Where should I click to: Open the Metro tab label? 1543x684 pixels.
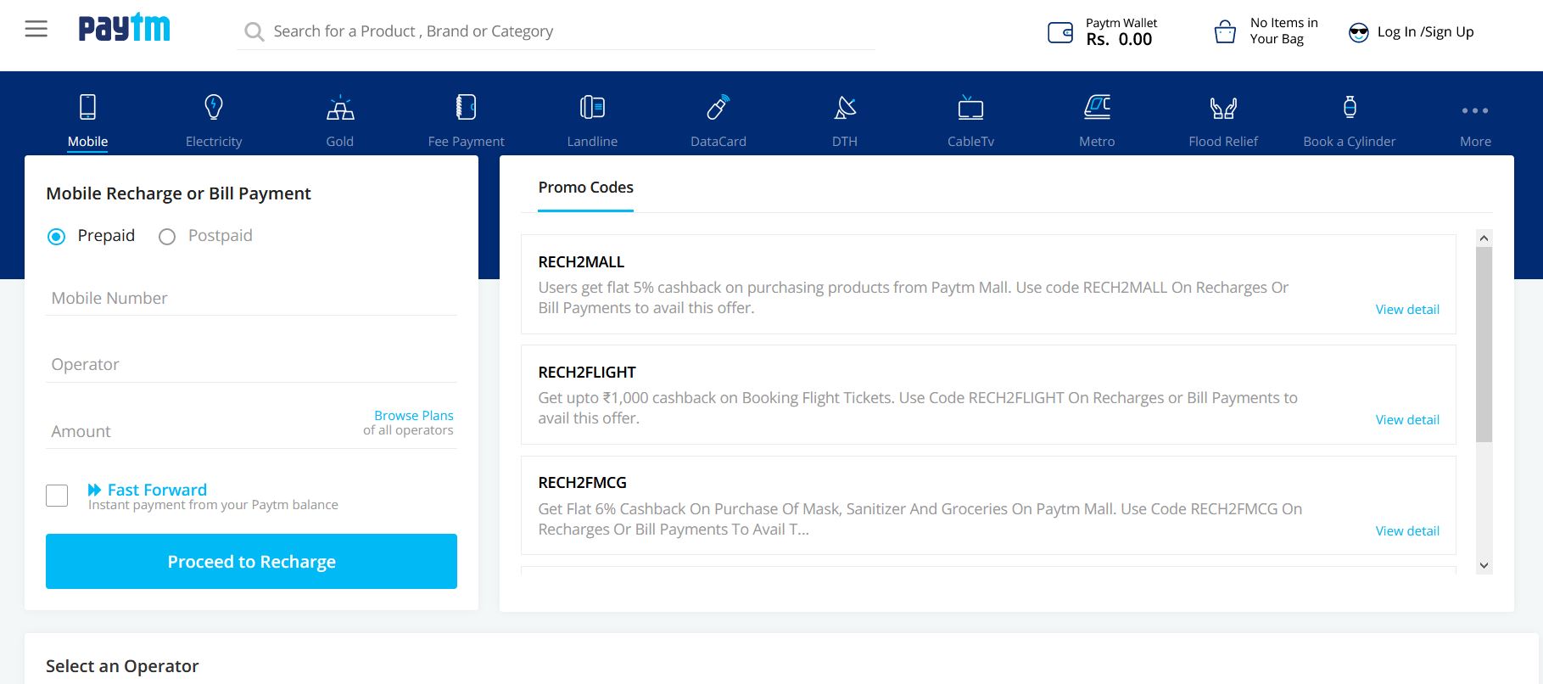pos(1097,142)
